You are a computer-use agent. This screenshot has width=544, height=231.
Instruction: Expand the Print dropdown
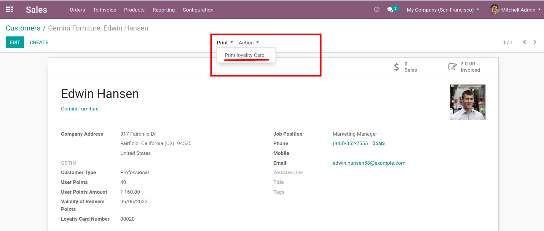pyautogui.click(x=225, y=43)
